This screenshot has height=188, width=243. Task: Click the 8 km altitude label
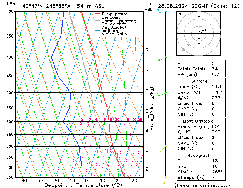point(147,49)
